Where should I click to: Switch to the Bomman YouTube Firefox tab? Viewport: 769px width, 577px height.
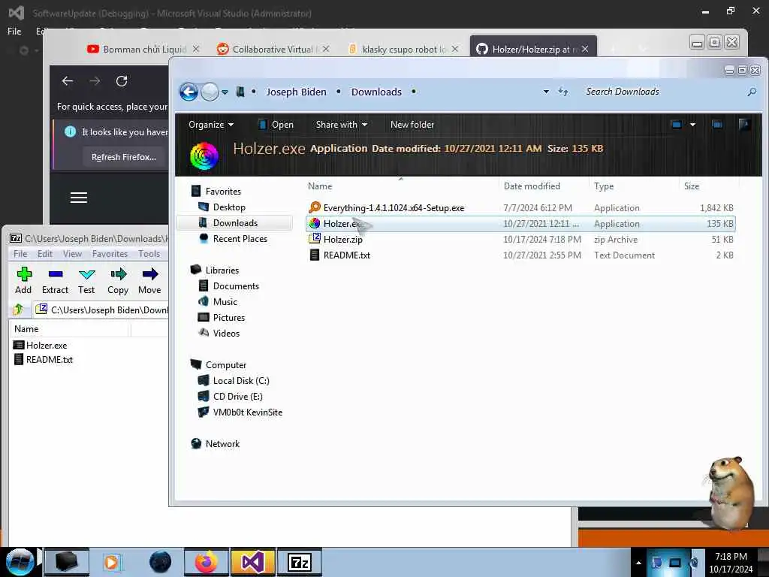(x=143, y=49)
